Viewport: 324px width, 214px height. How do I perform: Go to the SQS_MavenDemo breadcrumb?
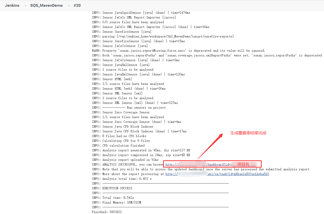tap(47, 5)
